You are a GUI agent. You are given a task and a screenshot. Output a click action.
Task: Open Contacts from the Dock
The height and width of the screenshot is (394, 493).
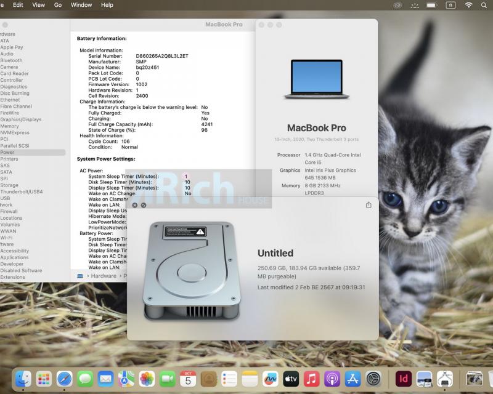(208, 379)
